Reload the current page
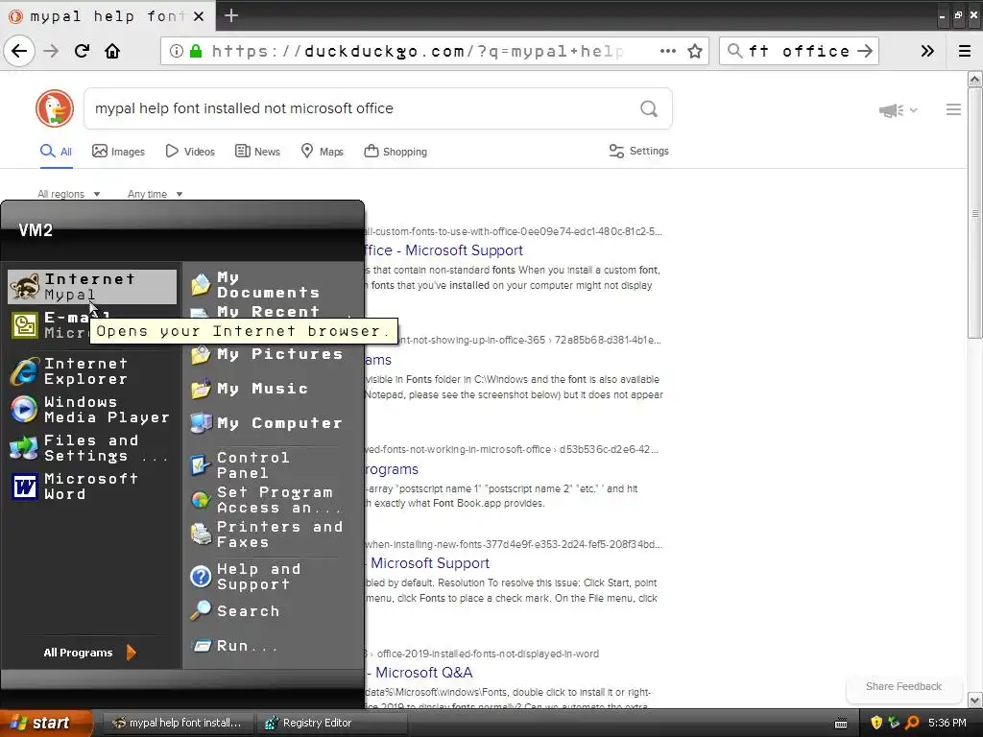983x737 pixels. [x=82, y=51]
